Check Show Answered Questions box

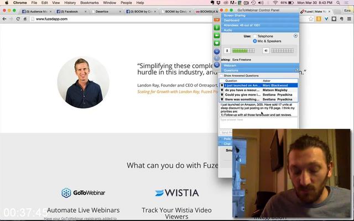(x=221, y=76)
